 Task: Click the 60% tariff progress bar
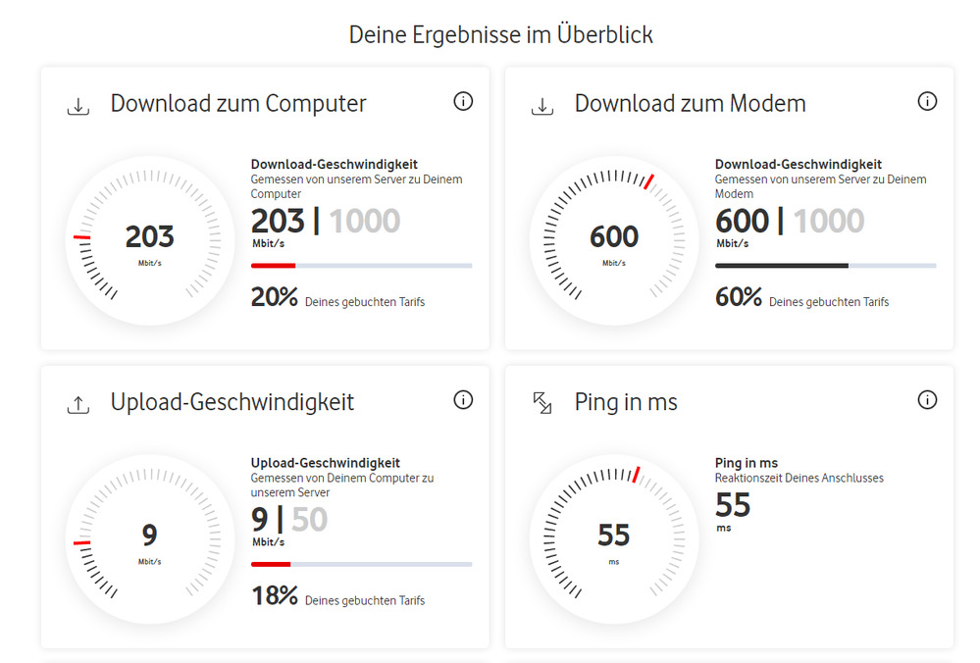825,264
